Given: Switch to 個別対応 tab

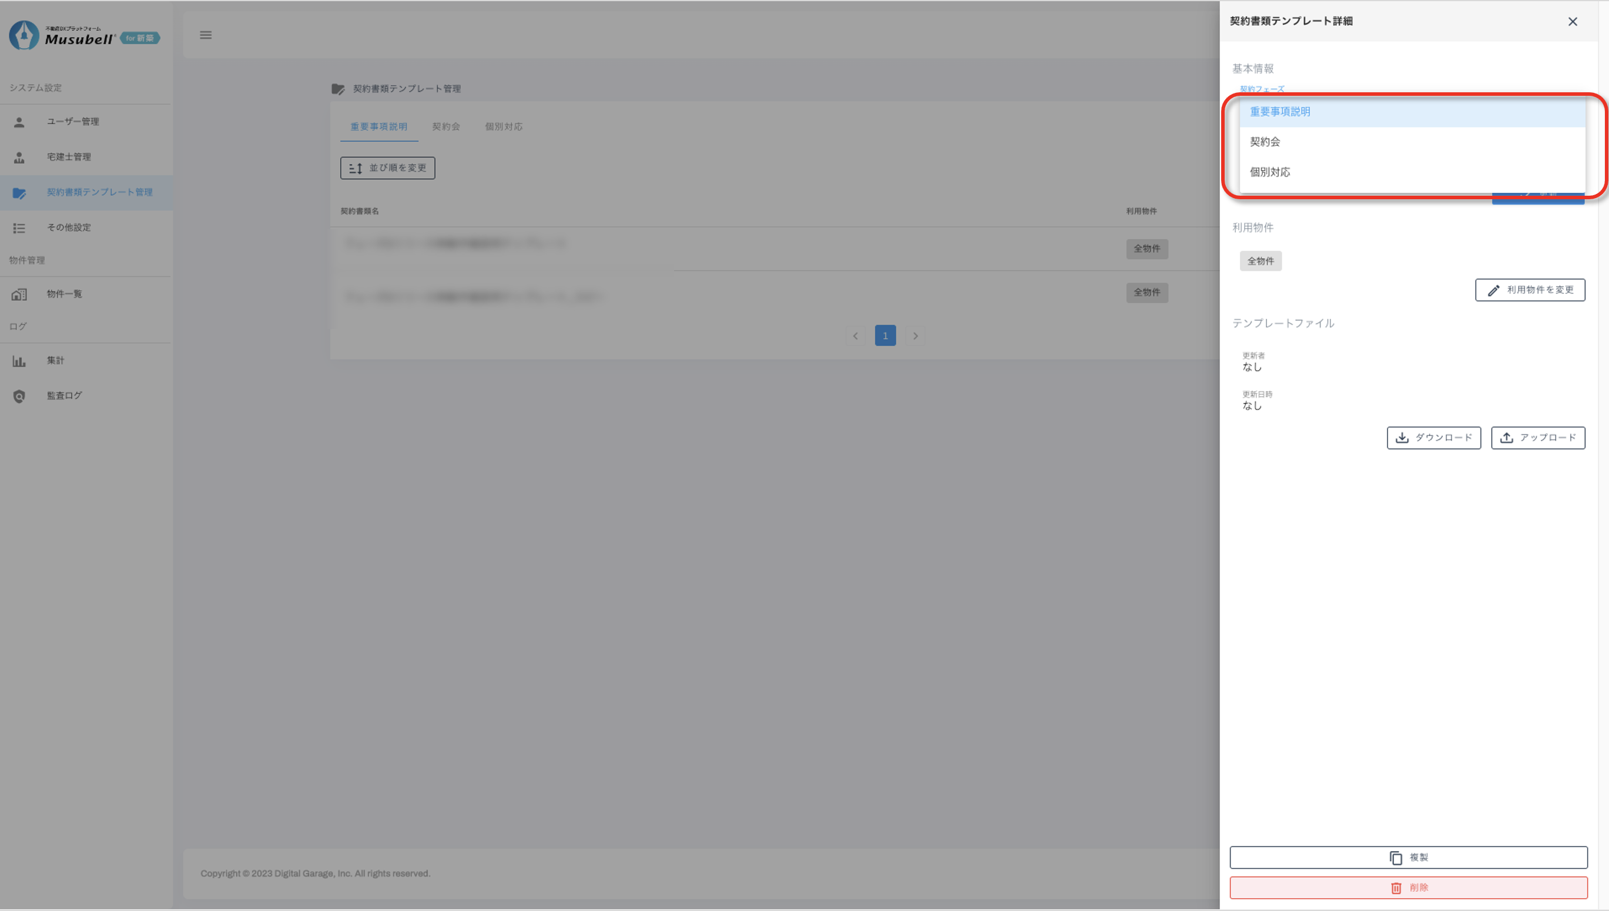Looking at the screenshot, I should point(503,127).
